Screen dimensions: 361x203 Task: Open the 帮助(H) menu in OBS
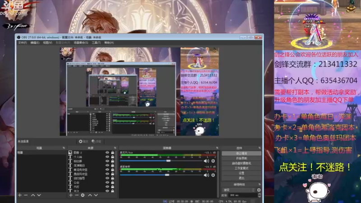pyautogui.click(x=109, y=42)
